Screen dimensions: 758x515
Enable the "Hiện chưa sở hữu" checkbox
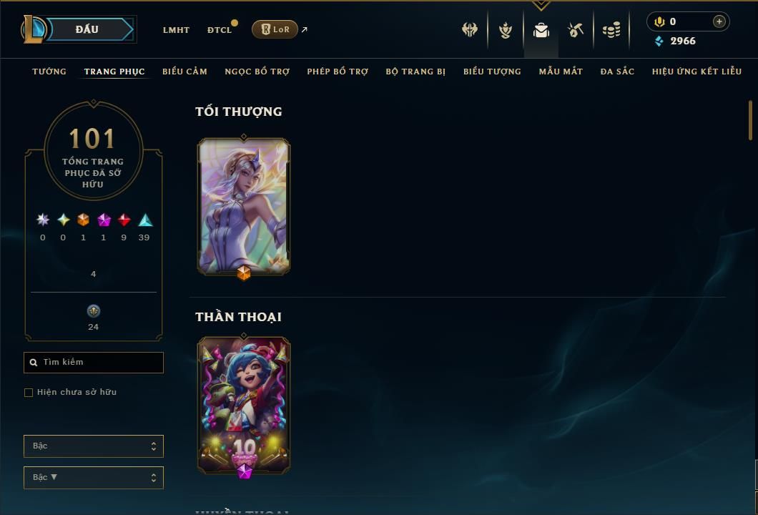(x=29, y=392)
